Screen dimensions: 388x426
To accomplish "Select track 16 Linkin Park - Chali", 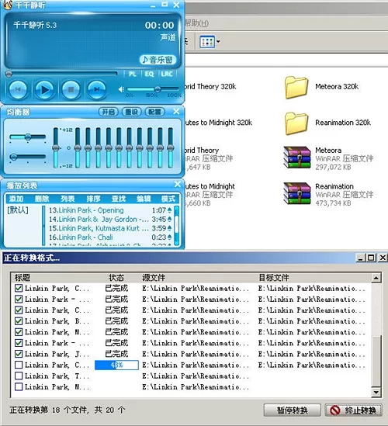I will [x=110, y=237].
